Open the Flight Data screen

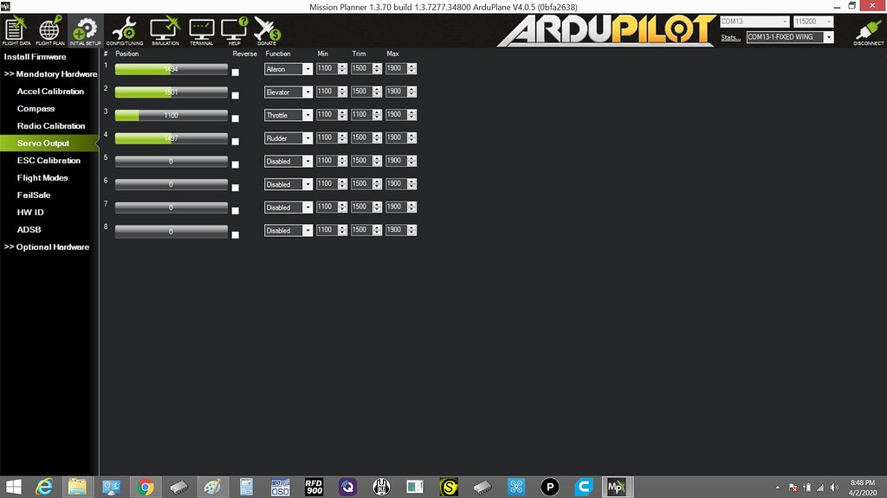pyautogui.click(x=17, y=30)
